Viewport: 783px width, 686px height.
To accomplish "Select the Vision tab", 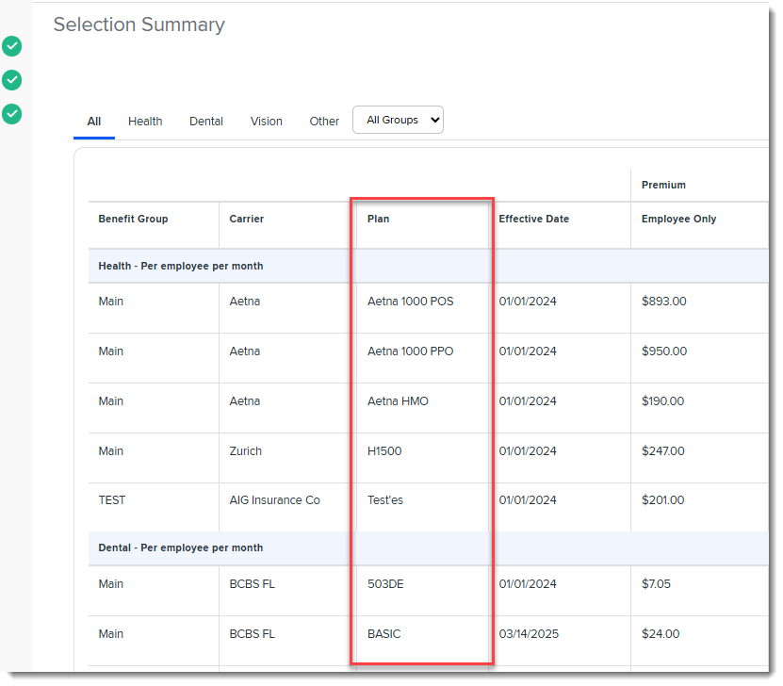I will 267,122.
